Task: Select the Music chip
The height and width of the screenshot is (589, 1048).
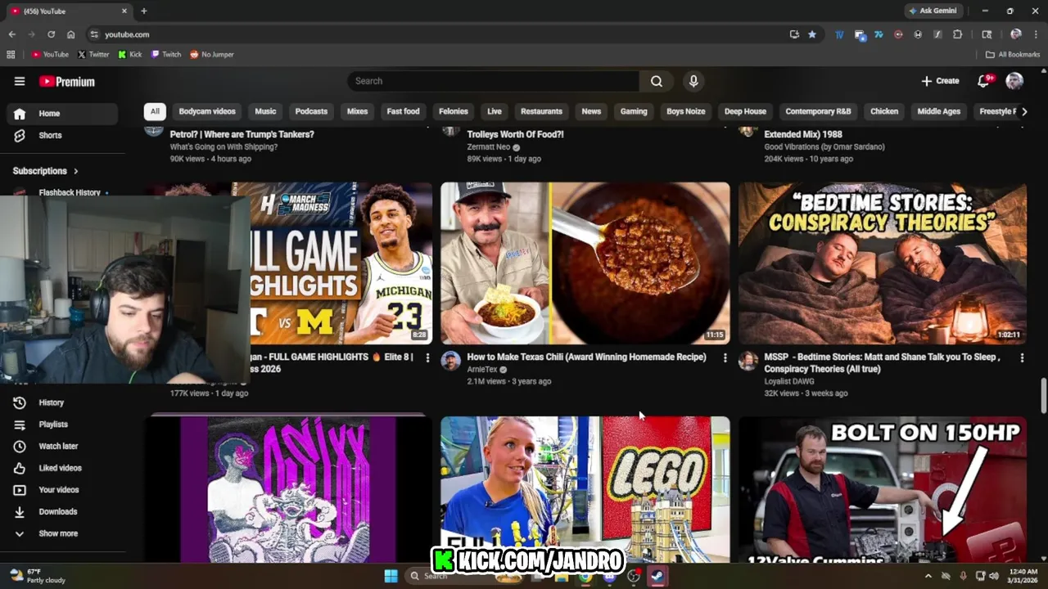Action: 265,111
